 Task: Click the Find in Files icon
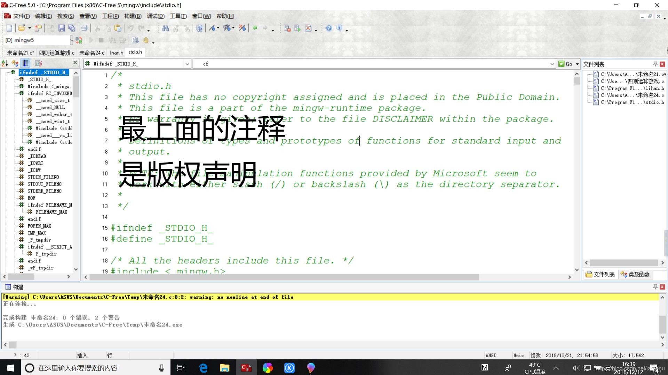tap(199, 28)
